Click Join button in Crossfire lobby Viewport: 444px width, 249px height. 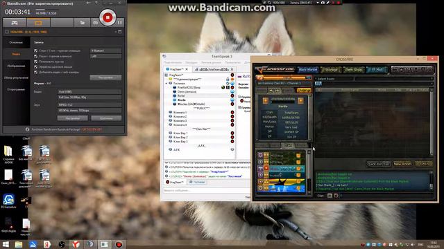424,164
